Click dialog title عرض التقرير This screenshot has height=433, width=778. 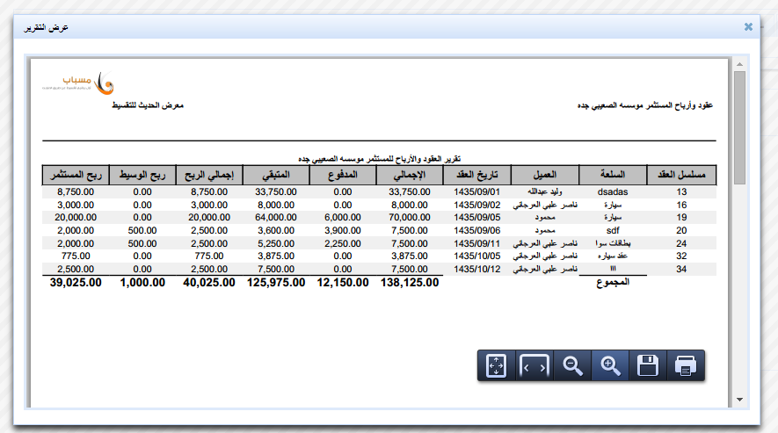pos(46,27)
